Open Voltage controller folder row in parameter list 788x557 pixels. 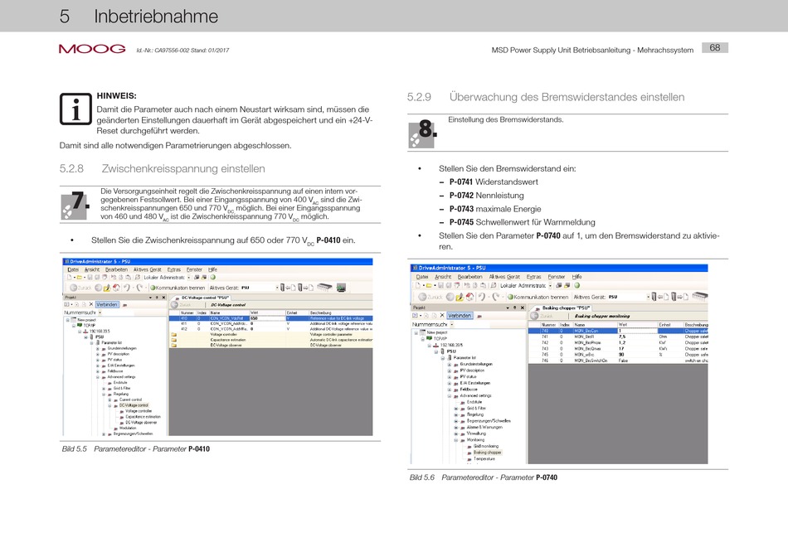(271, 334)
